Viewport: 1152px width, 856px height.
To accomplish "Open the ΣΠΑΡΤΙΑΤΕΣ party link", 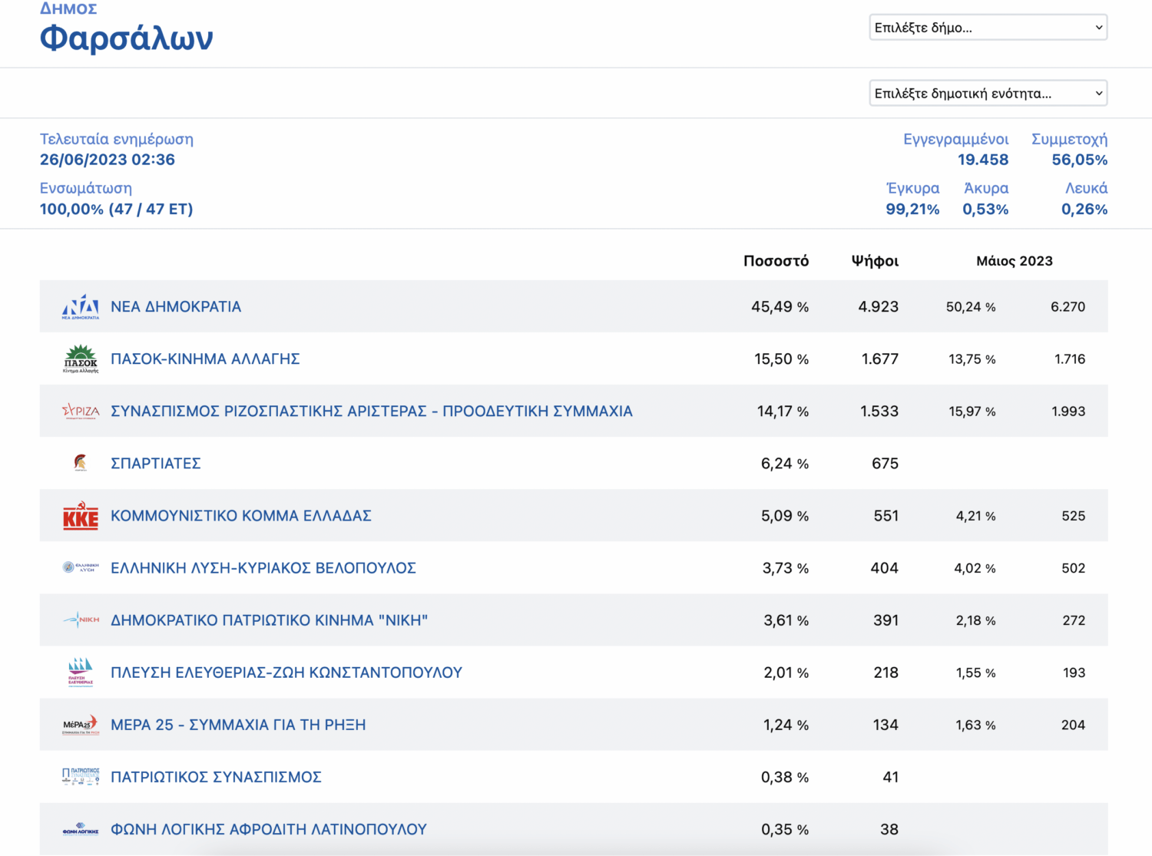I will click(x=156, y=463).
